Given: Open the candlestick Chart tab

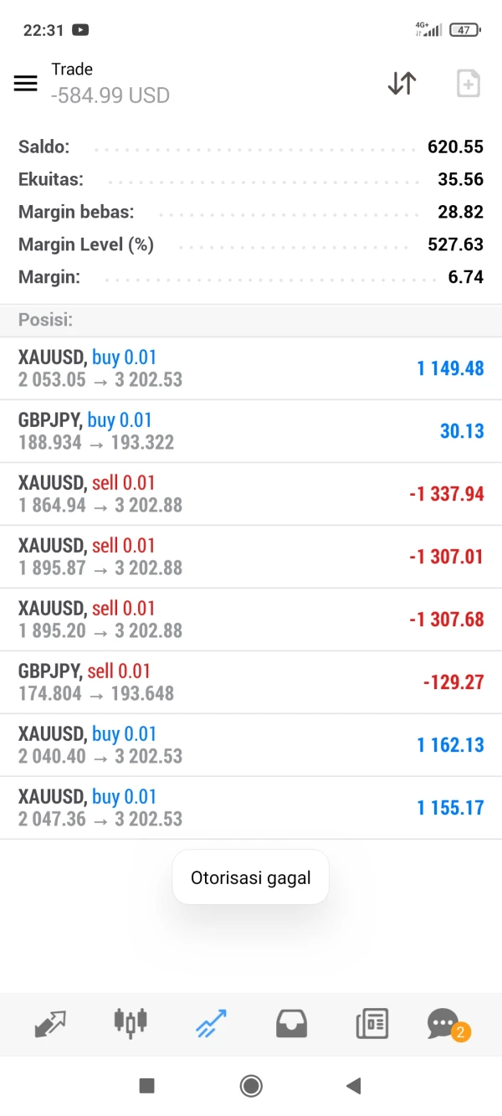Looking at the screenshot, I should click(x=130, y=1023).
